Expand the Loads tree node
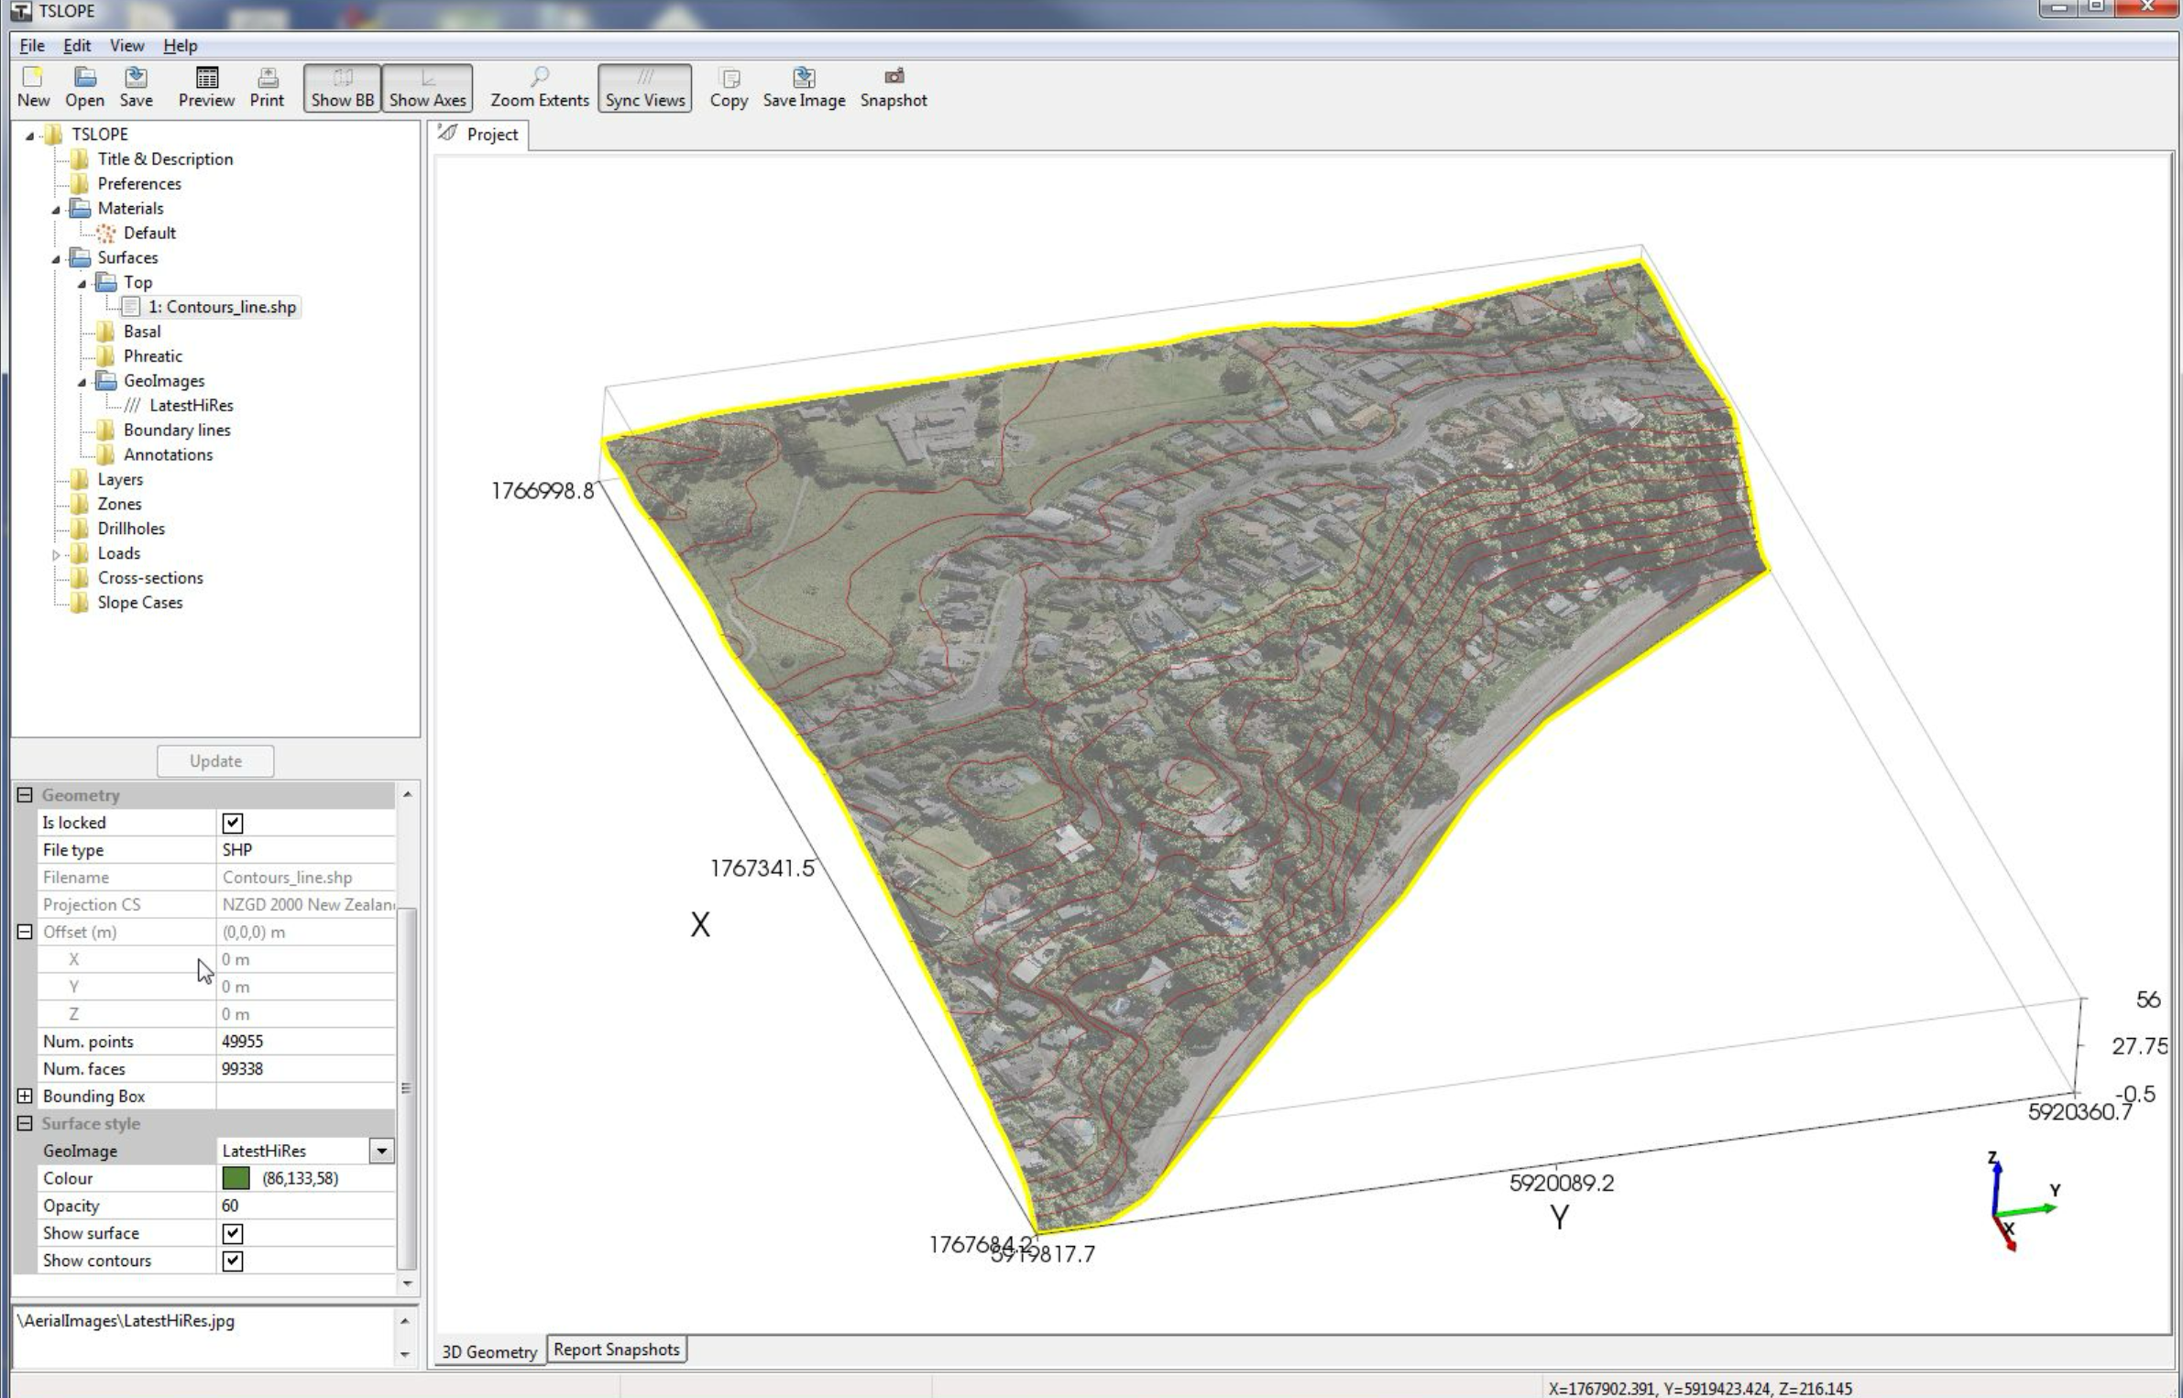 pos(57,553)
